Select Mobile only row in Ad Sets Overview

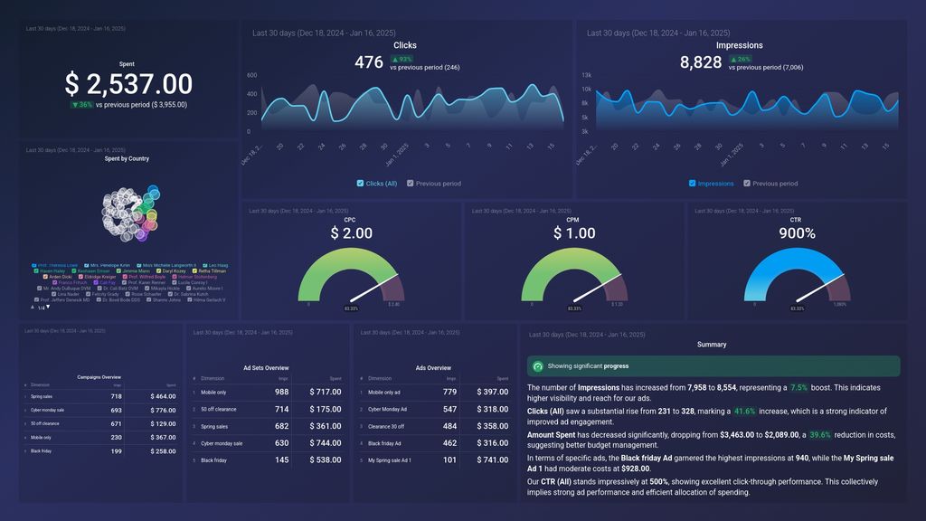click(x=267, y=392)
